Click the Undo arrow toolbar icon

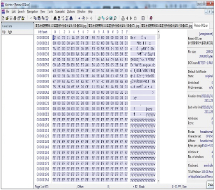pyautogui.click(x=31, y=19)
